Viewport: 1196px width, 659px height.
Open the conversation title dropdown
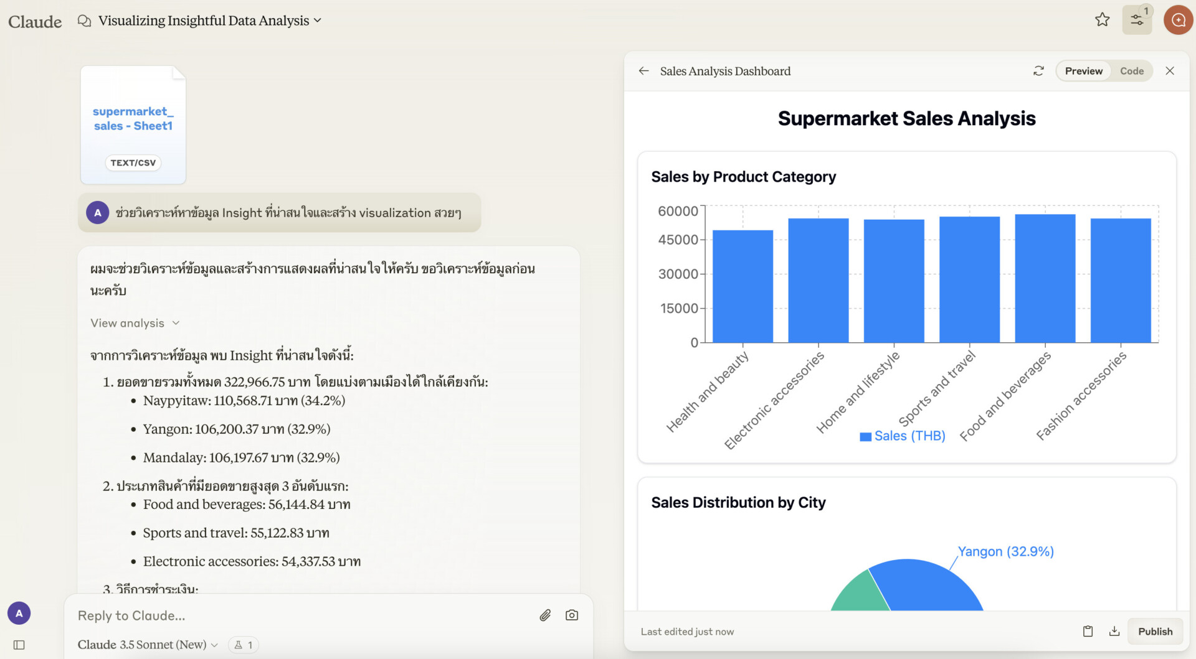click(318, 20)
